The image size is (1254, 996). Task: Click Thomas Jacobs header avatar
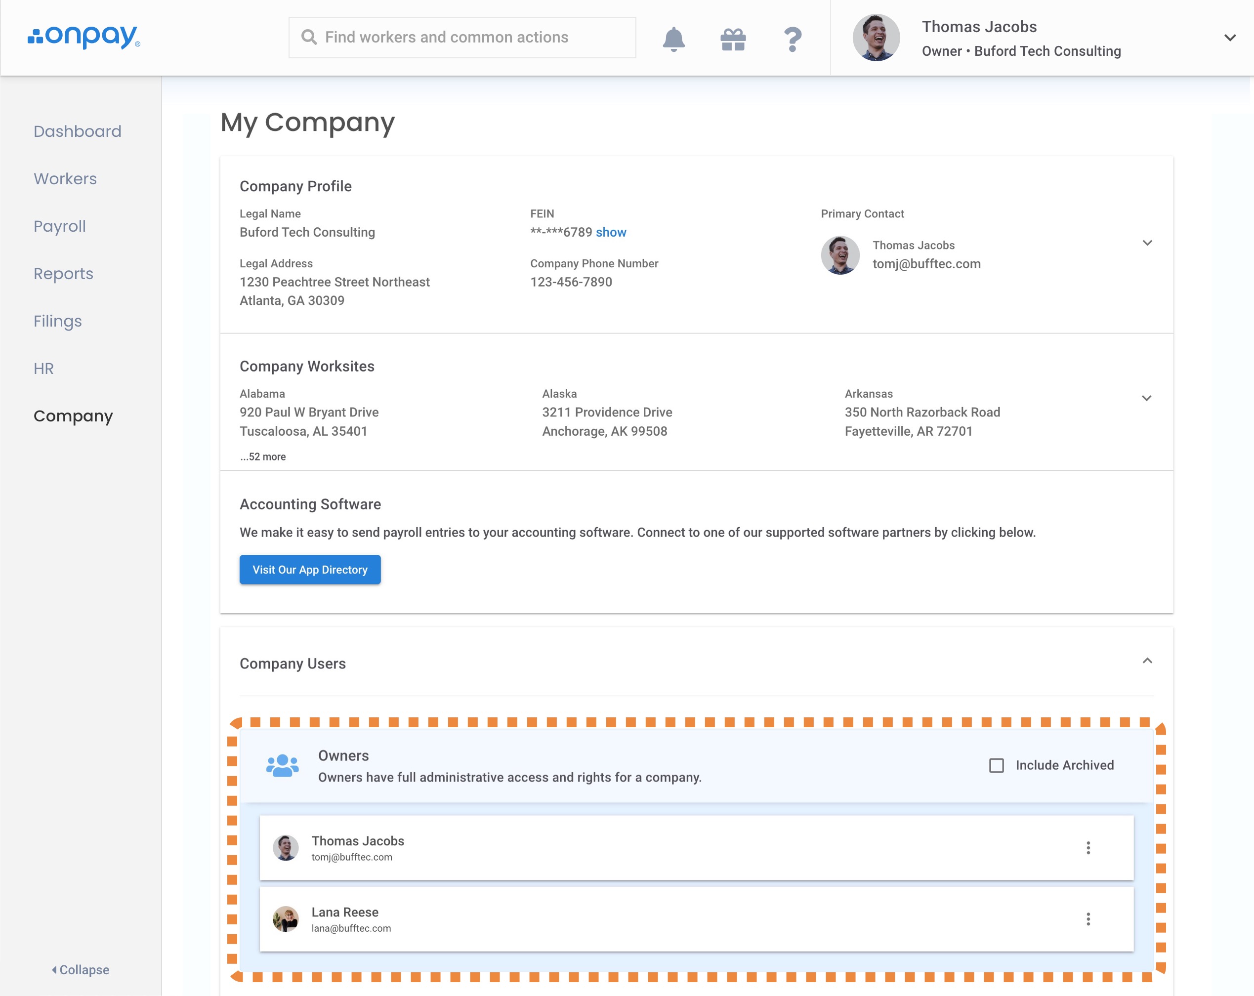(x=876, y=38)
